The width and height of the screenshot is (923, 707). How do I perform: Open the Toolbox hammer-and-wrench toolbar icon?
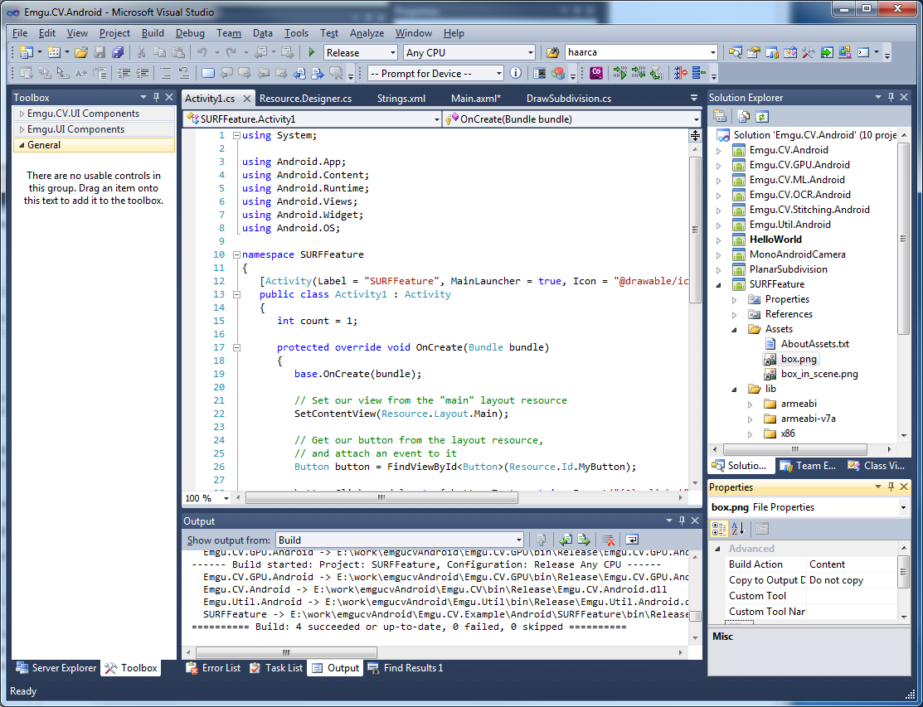[x=809, y=52]
